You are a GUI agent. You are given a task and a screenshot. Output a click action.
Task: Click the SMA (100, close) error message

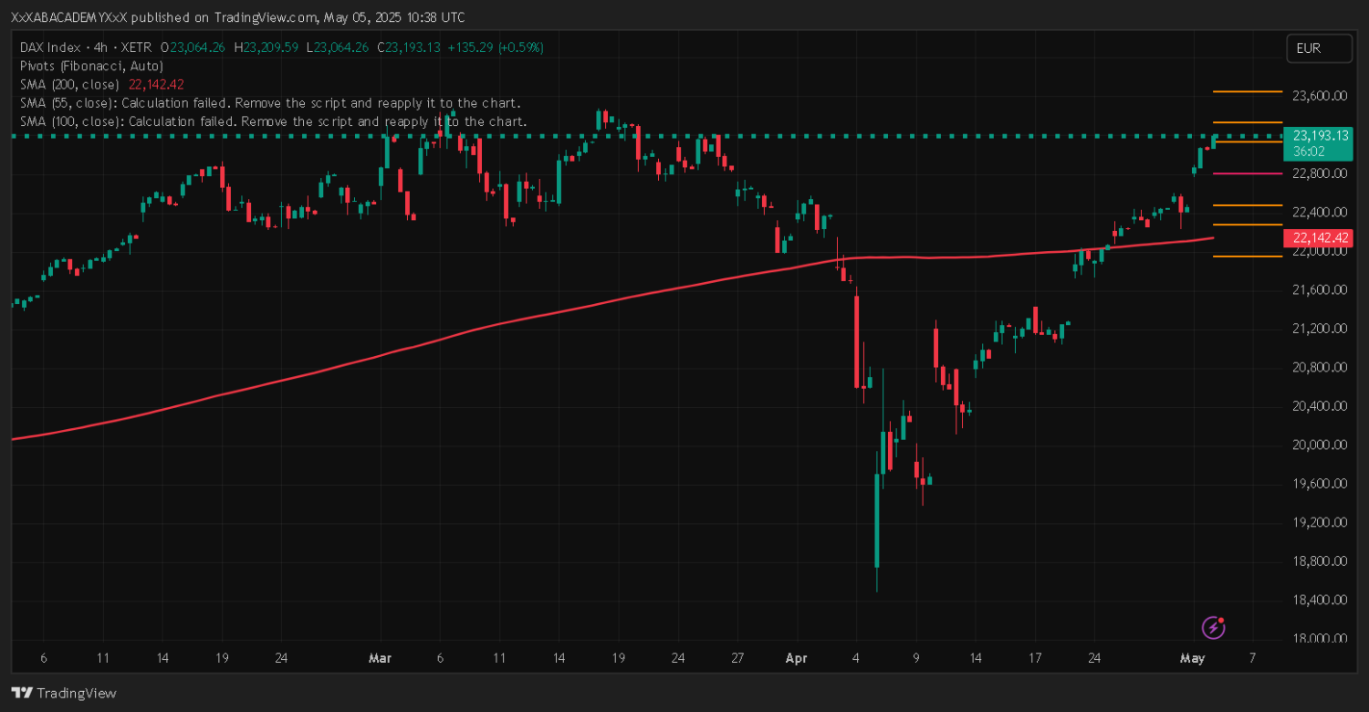coord(273,120)
